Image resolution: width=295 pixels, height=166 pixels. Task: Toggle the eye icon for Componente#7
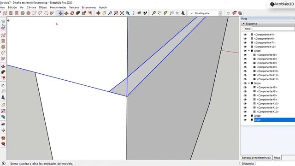pyautogui.click(x=245, y=43)
